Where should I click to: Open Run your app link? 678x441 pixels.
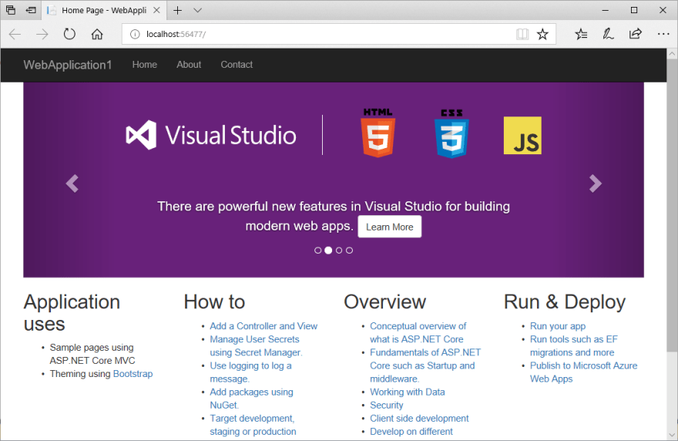click(x=558, y=326)
